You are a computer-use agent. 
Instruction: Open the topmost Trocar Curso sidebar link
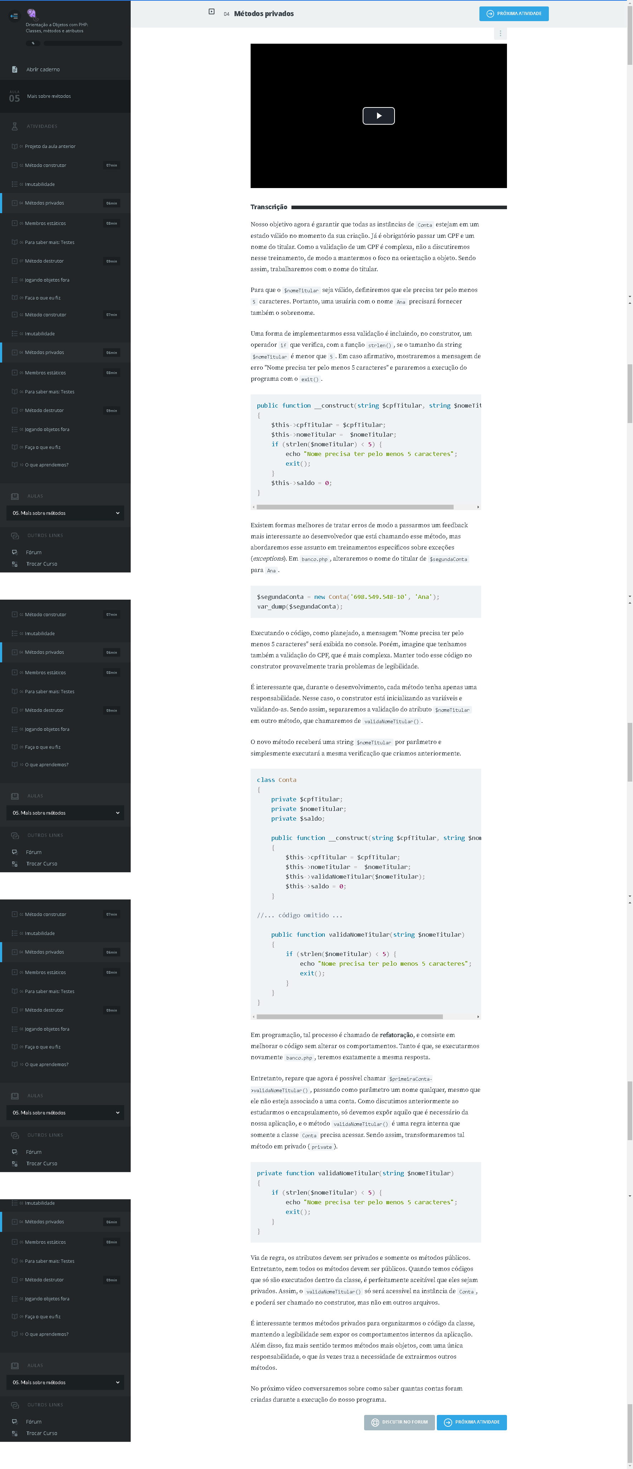pyautogui.click(x=42, y=563)
